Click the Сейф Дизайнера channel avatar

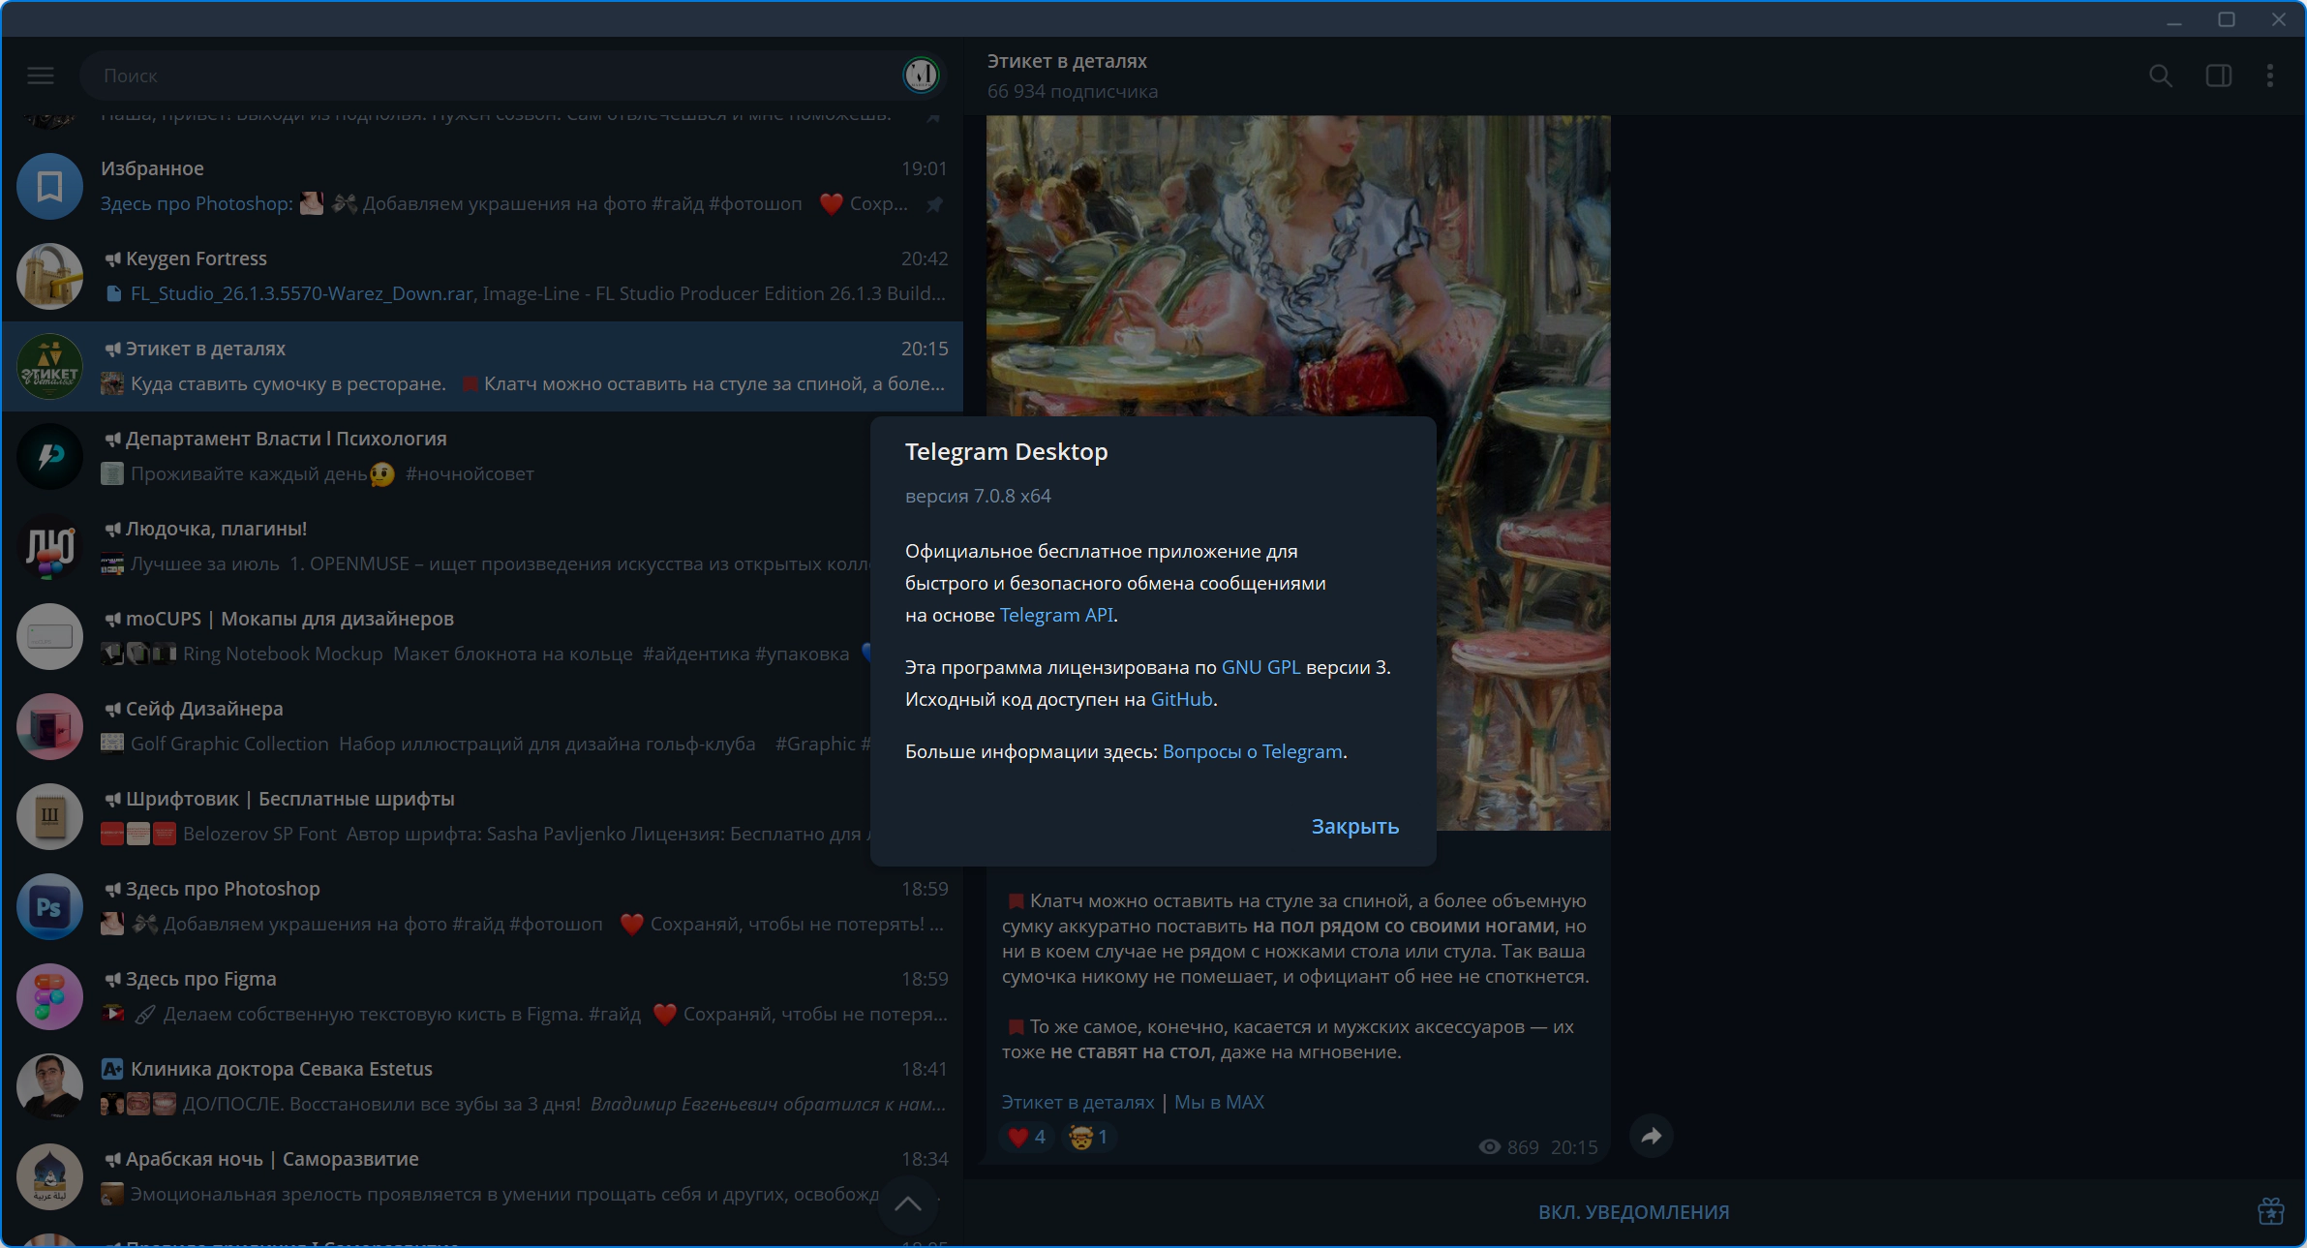pos(50,726)
